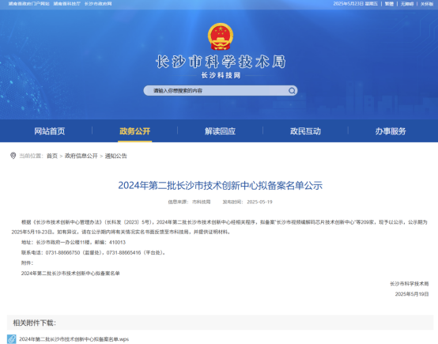
Task: Open 湖南省科技厅 top link
Action: 67,4
